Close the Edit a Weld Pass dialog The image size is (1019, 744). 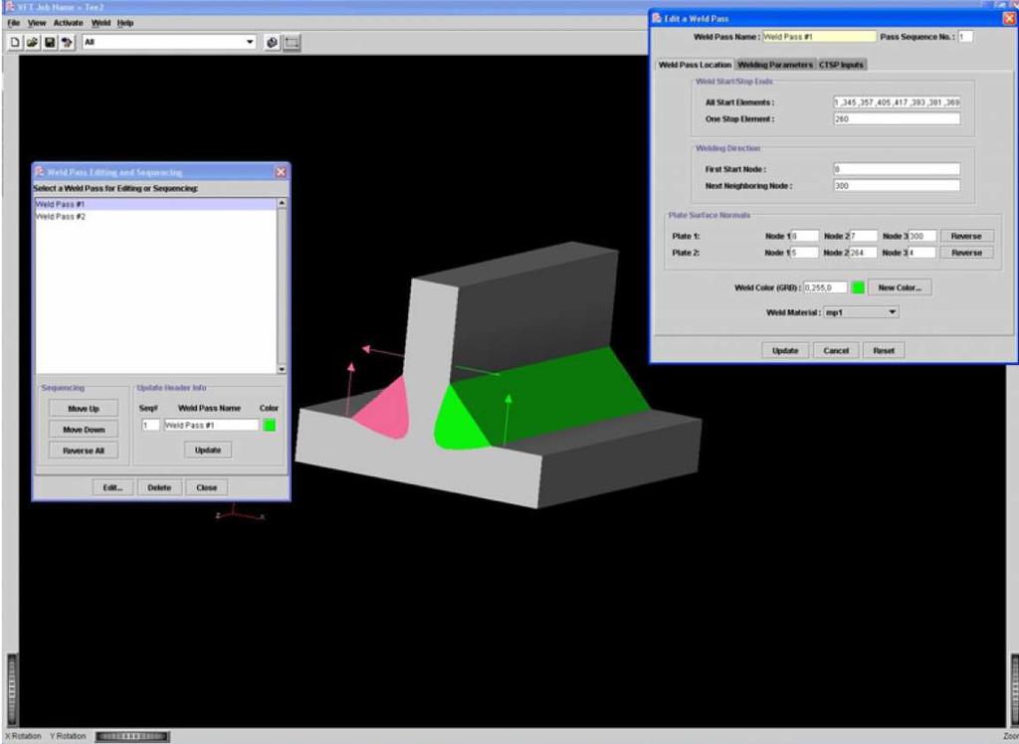point(1009,18)
